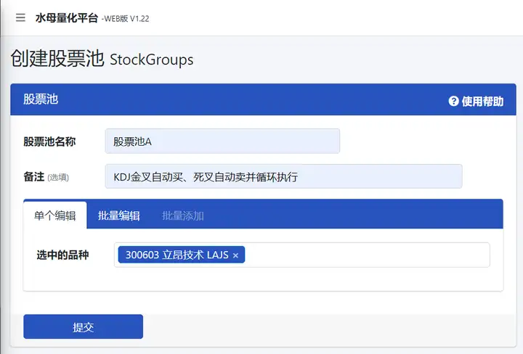Screen dimensions: 523x354
Task: Click empty area of selected stocks selector
Action: pyautogui.click(x=367, y=255)
